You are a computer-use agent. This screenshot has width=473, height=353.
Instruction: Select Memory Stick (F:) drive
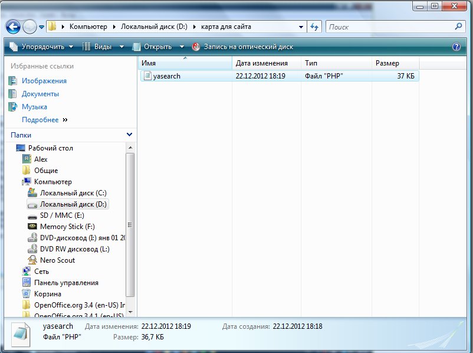(67, 227)
